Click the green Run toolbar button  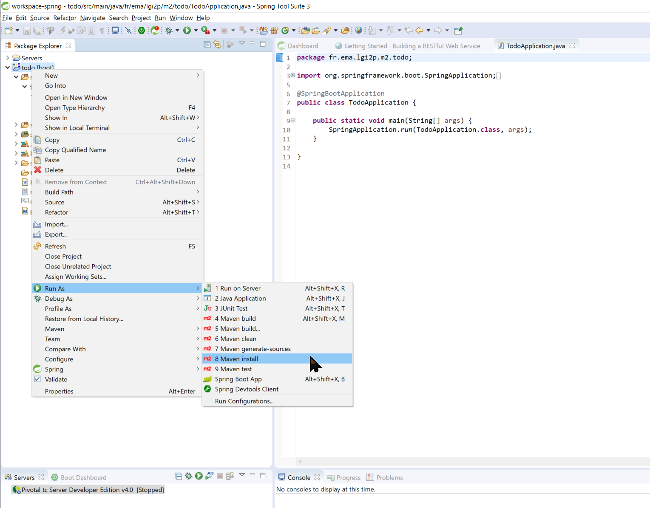[187, 31]
